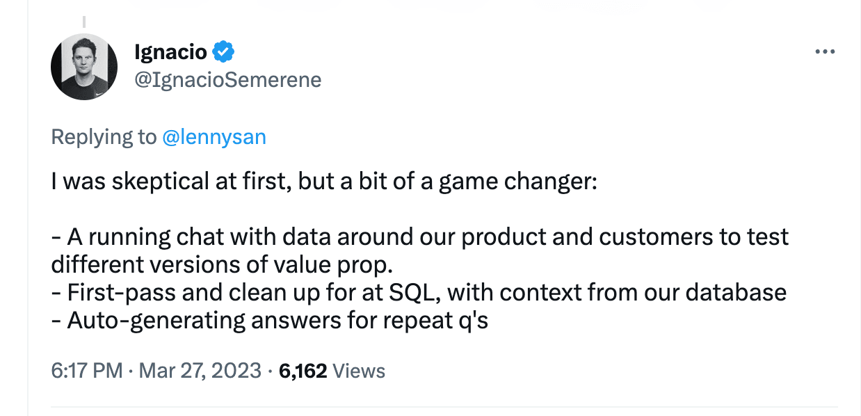
Task: Open the 6:17 PM timestamp link
Action: coord(86,371)
